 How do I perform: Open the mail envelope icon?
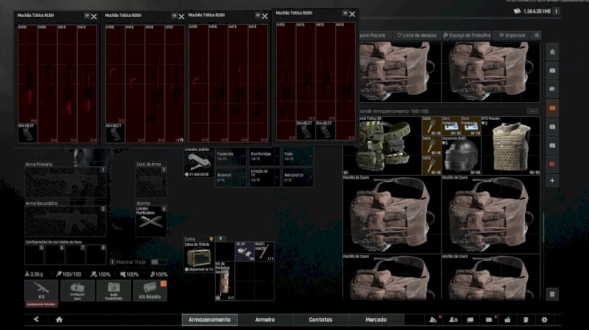point(488,320)
